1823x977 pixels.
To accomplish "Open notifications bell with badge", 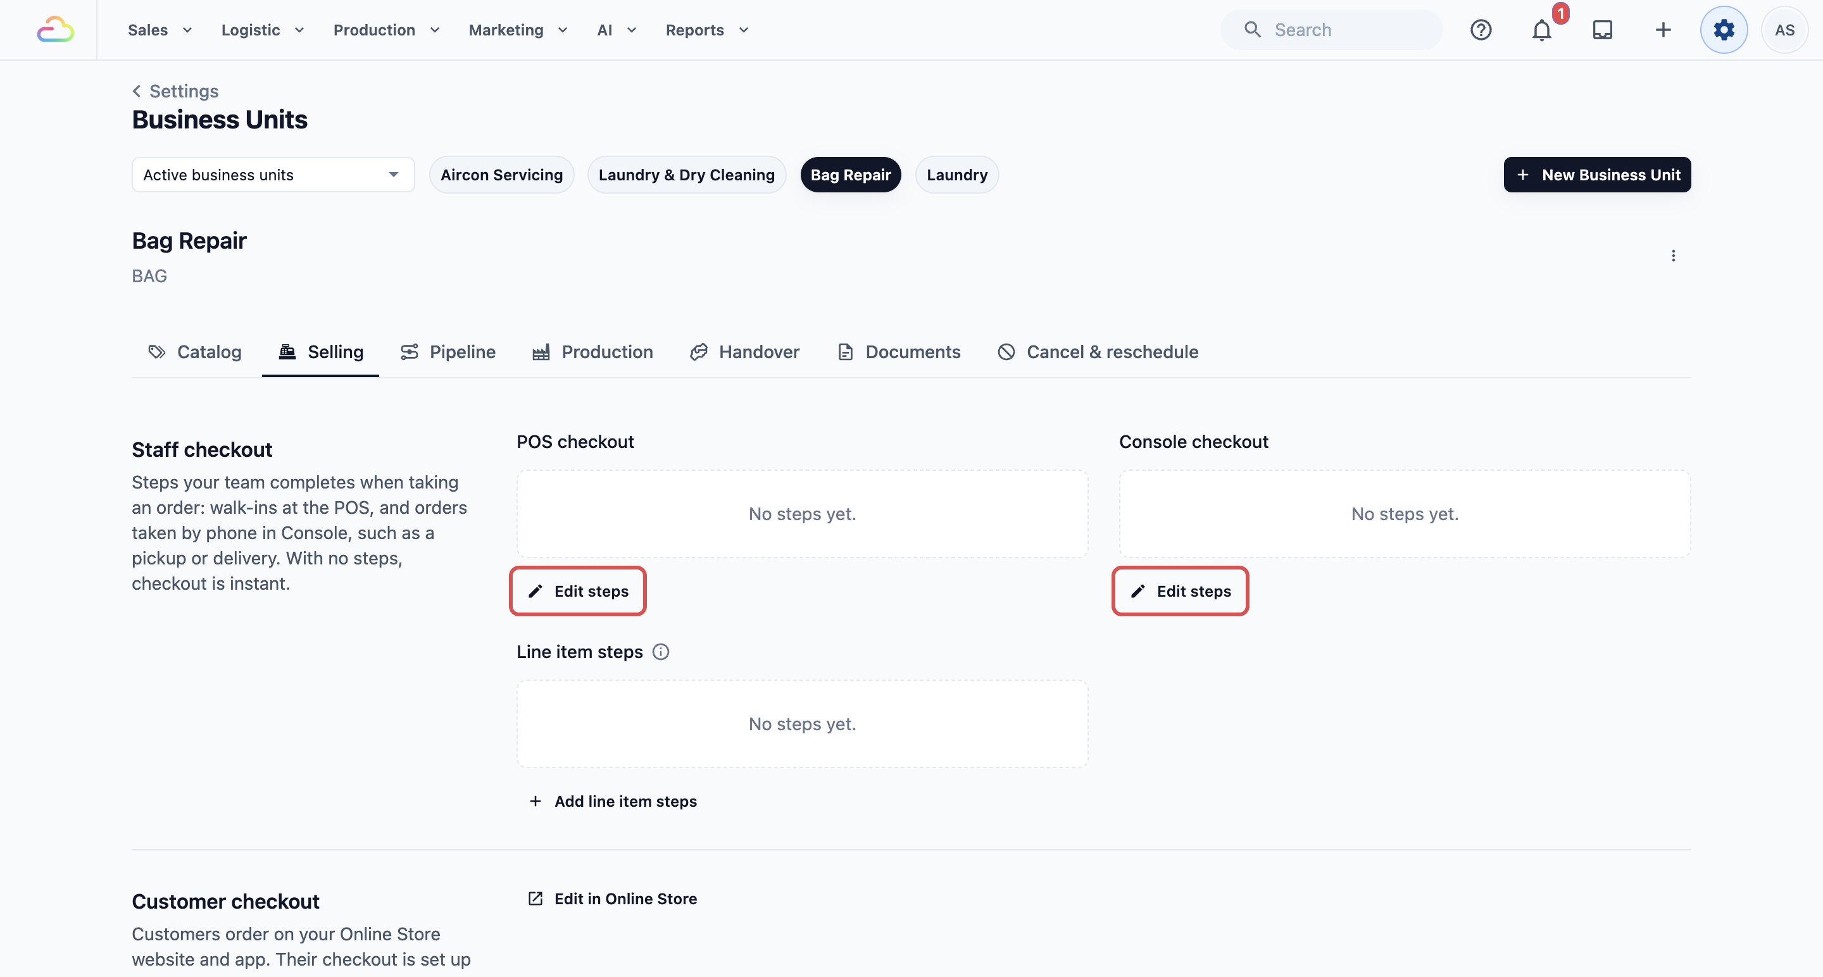I will click(x=1542, y=30).
